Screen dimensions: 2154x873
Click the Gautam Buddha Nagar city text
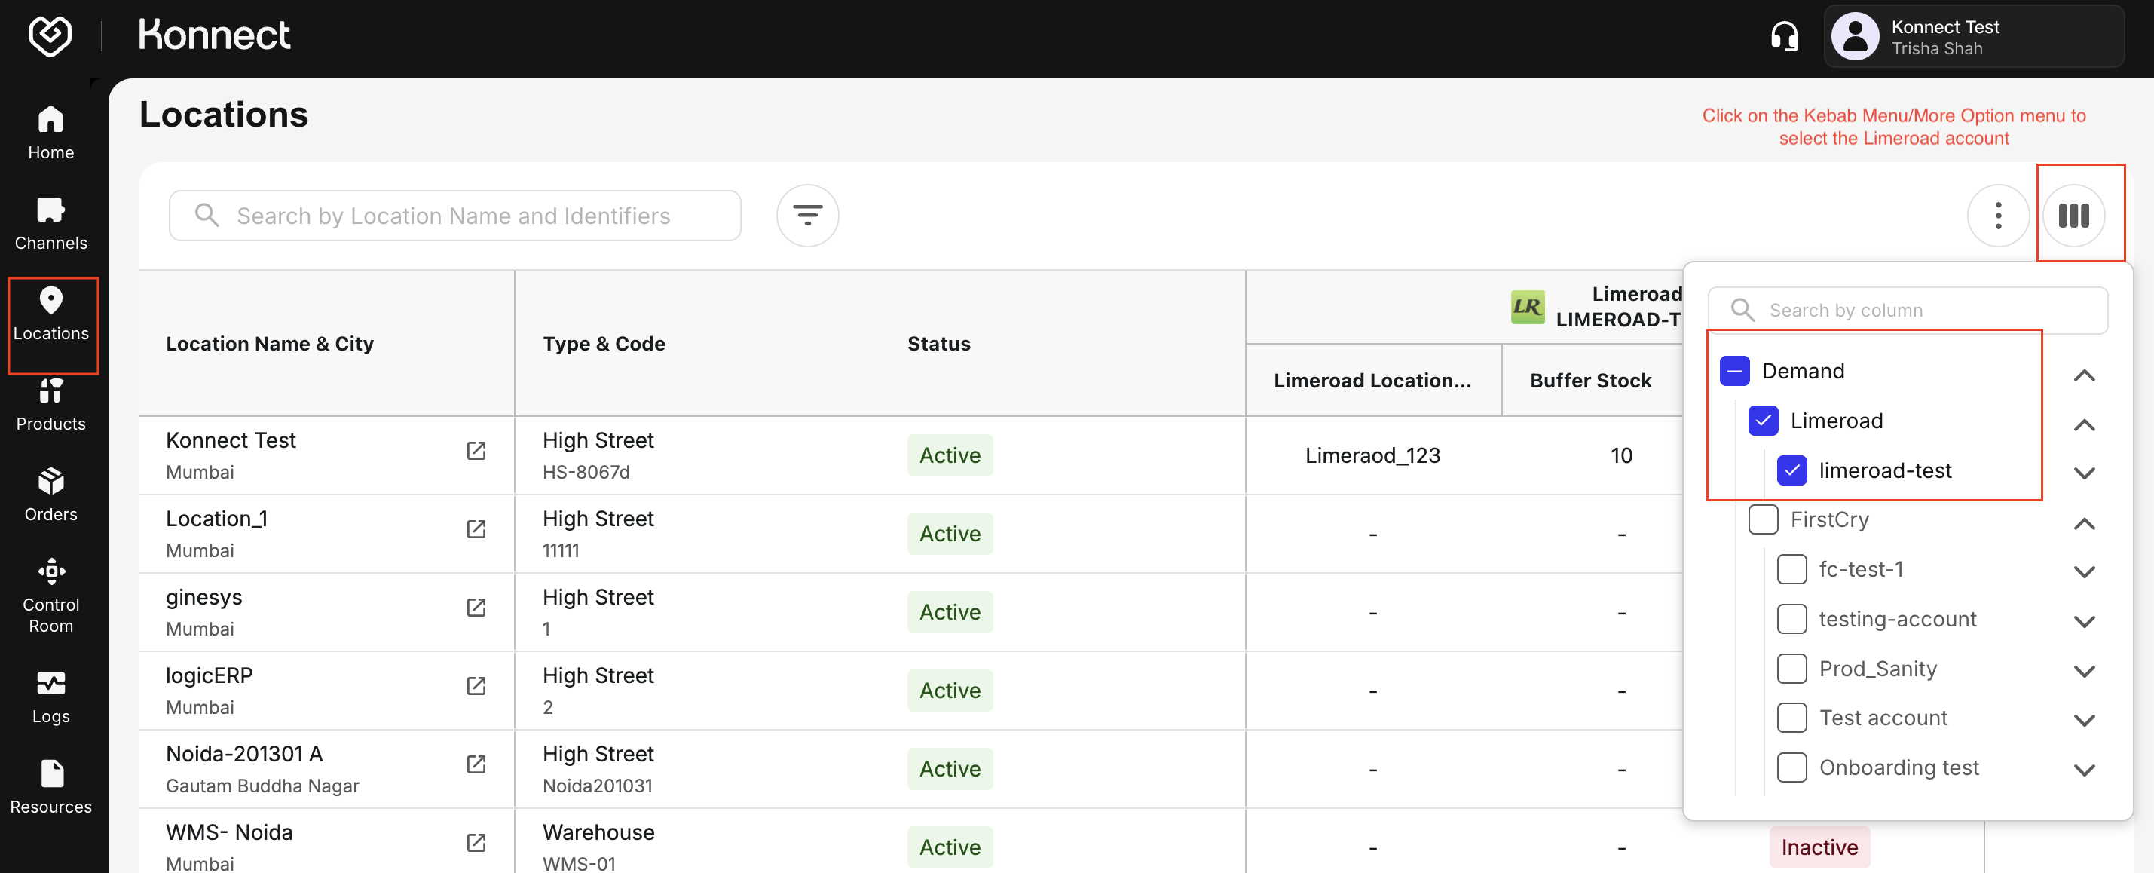(262, 786)
